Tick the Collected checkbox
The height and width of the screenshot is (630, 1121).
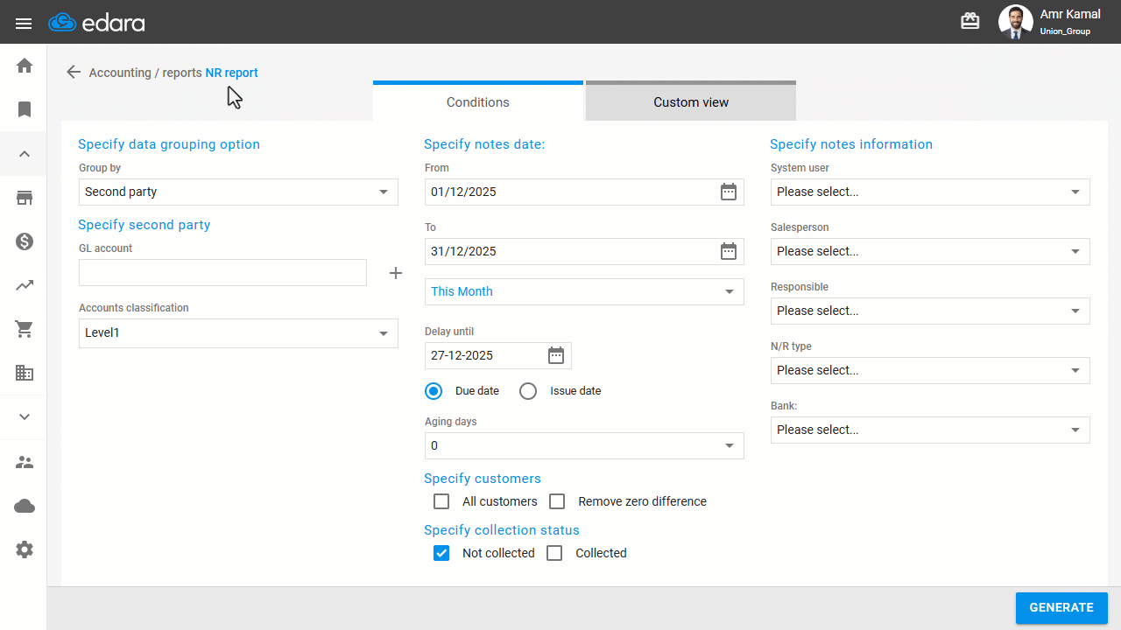554,553
